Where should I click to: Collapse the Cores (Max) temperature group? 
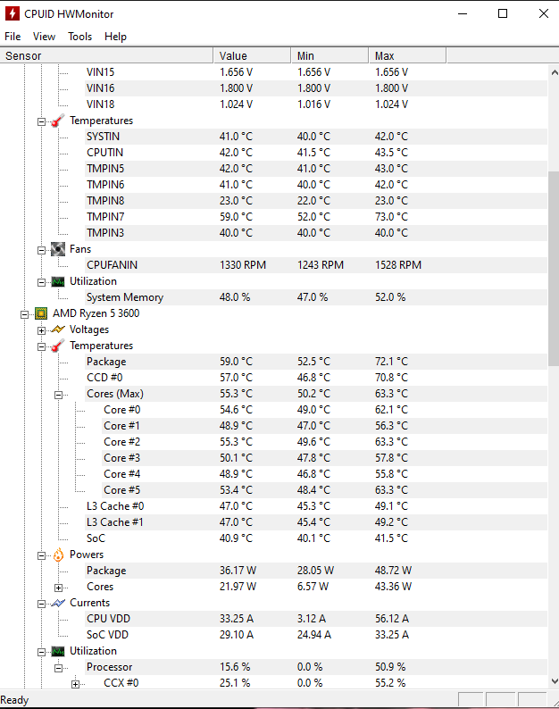coord(58,395)
